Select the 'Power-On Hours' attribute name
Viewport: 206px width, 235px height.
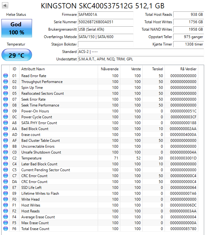[x=35, y=111]
